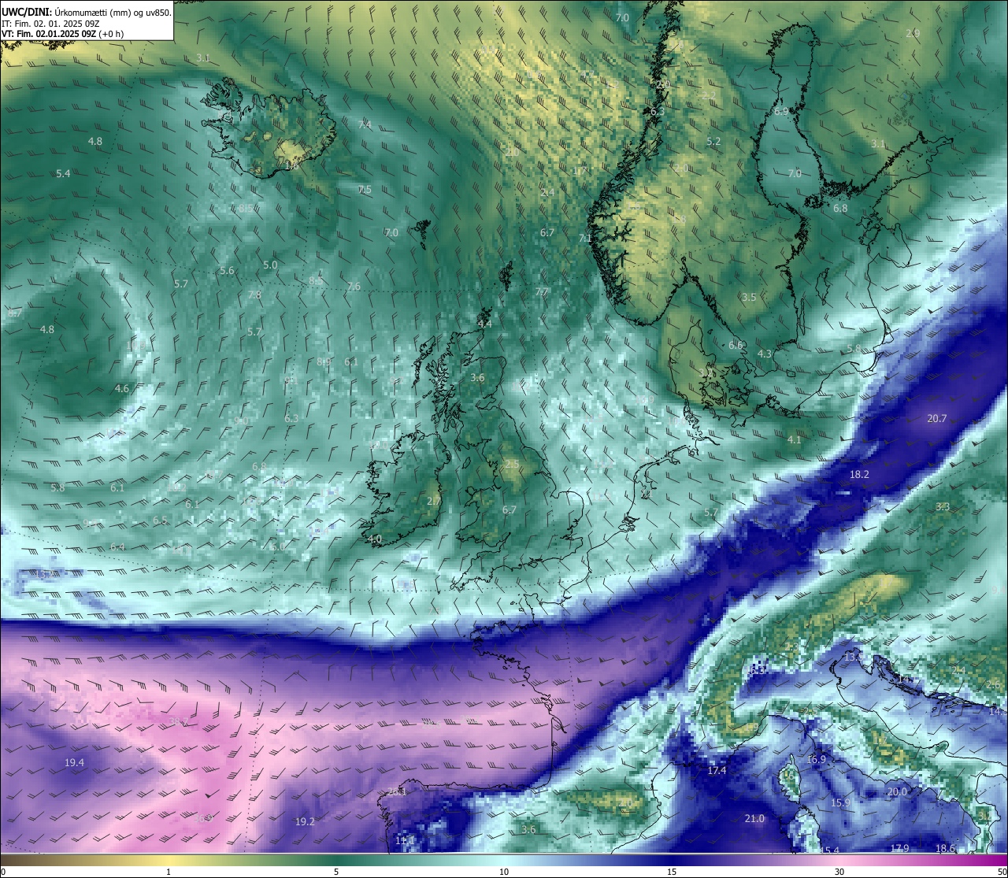This screenshot has height=878, width=1008.
Task: Click the 5.0 value south of Iceland
Action: pyautogui.click(x=270, y=265)
